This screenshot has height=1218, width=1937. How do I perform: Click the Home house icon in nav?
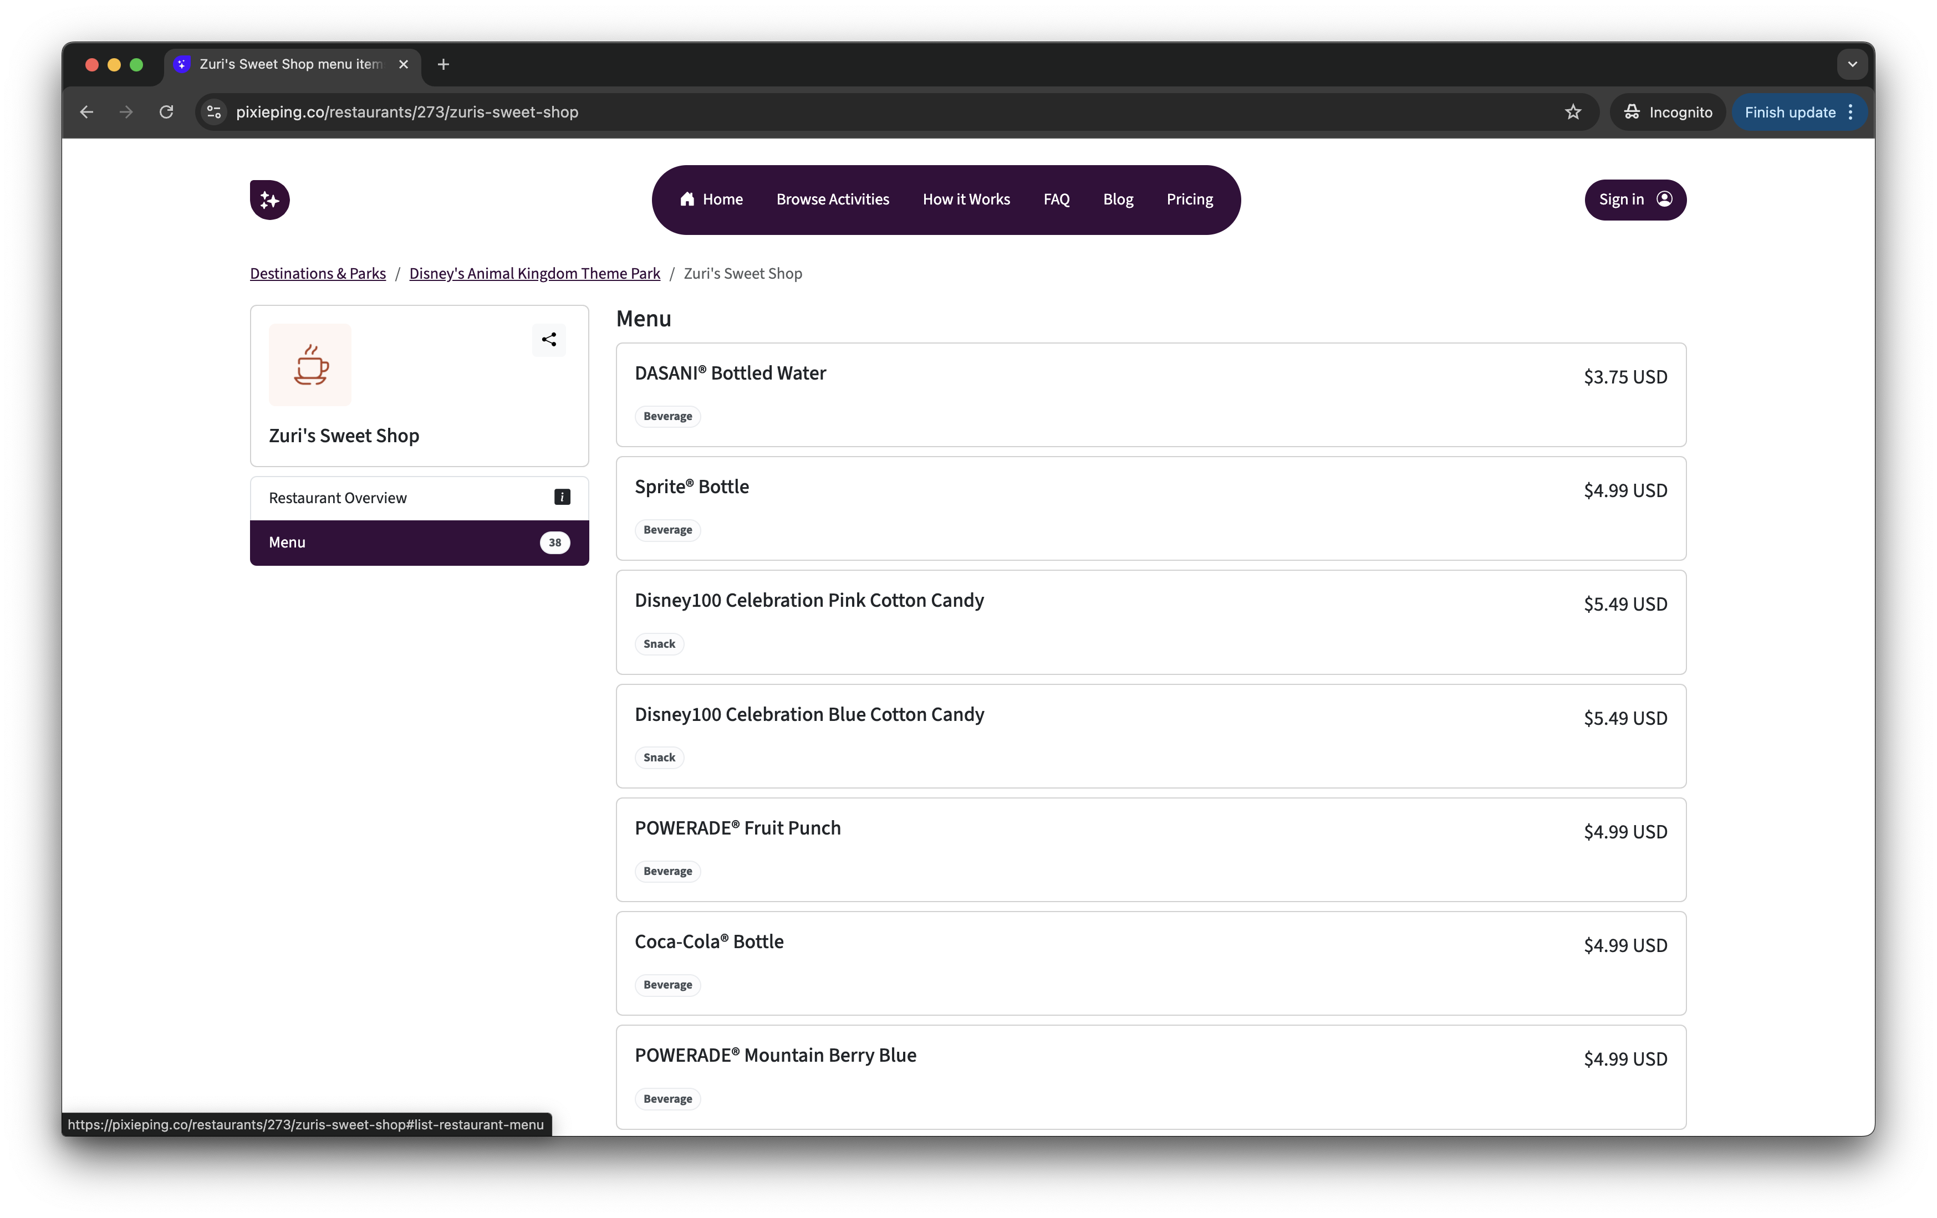[687, 199]
